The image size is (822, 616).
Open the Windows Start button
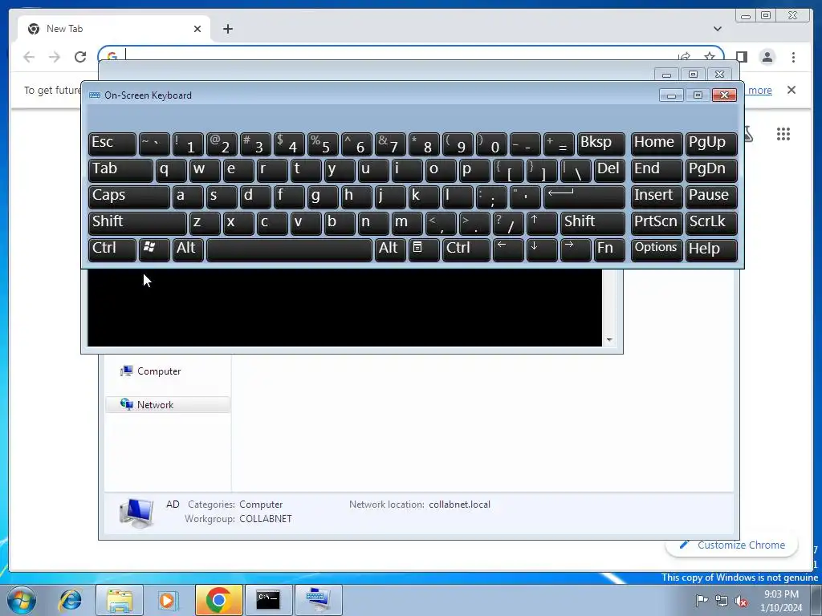[22, 600]
